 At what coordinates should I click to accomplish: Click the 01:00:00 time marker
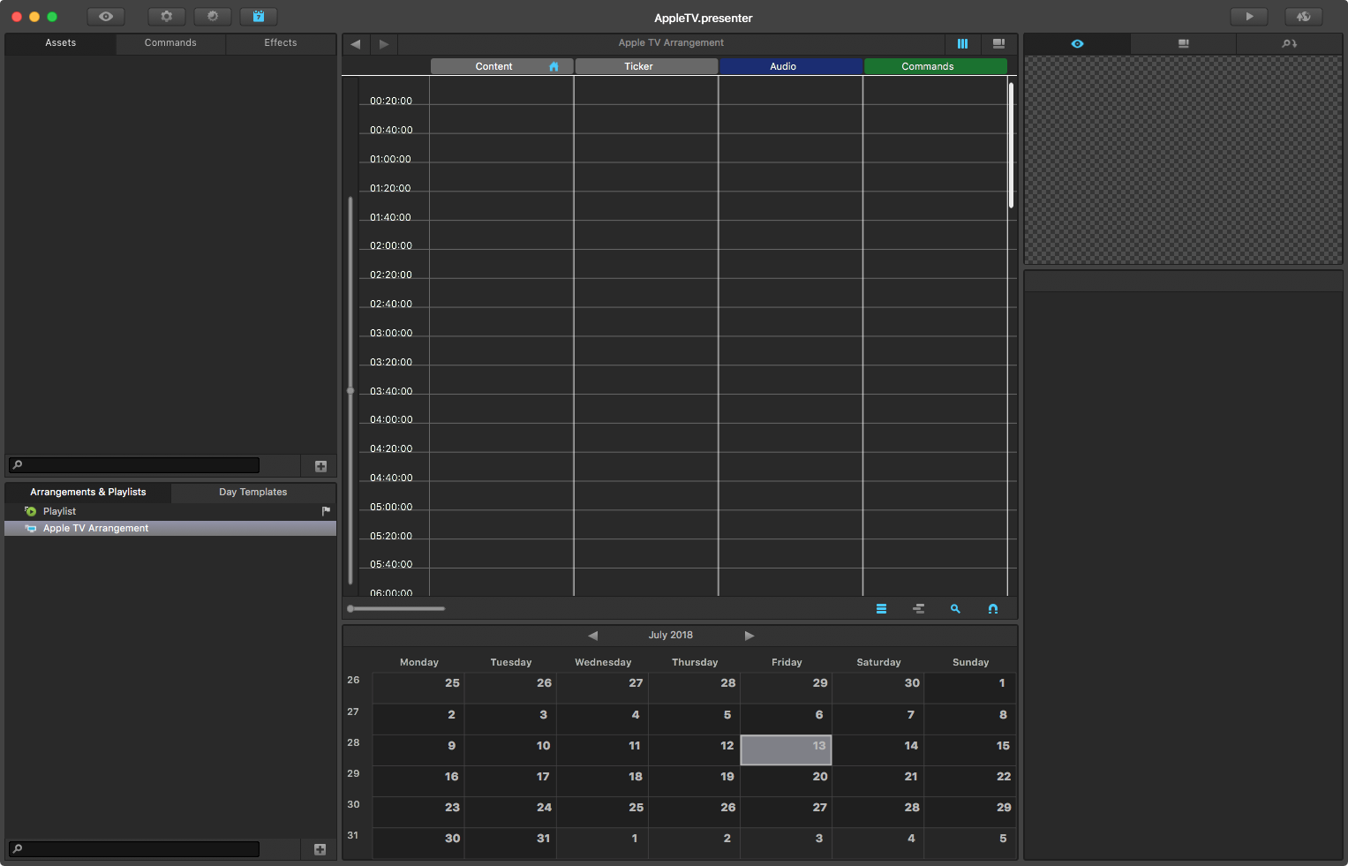(x=390, y=160)
